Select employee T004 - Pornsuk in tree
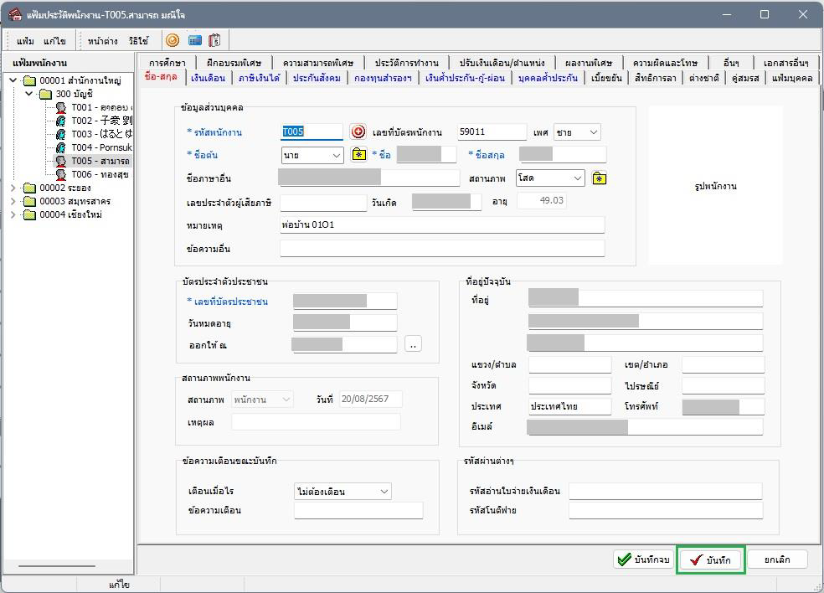 100,147
